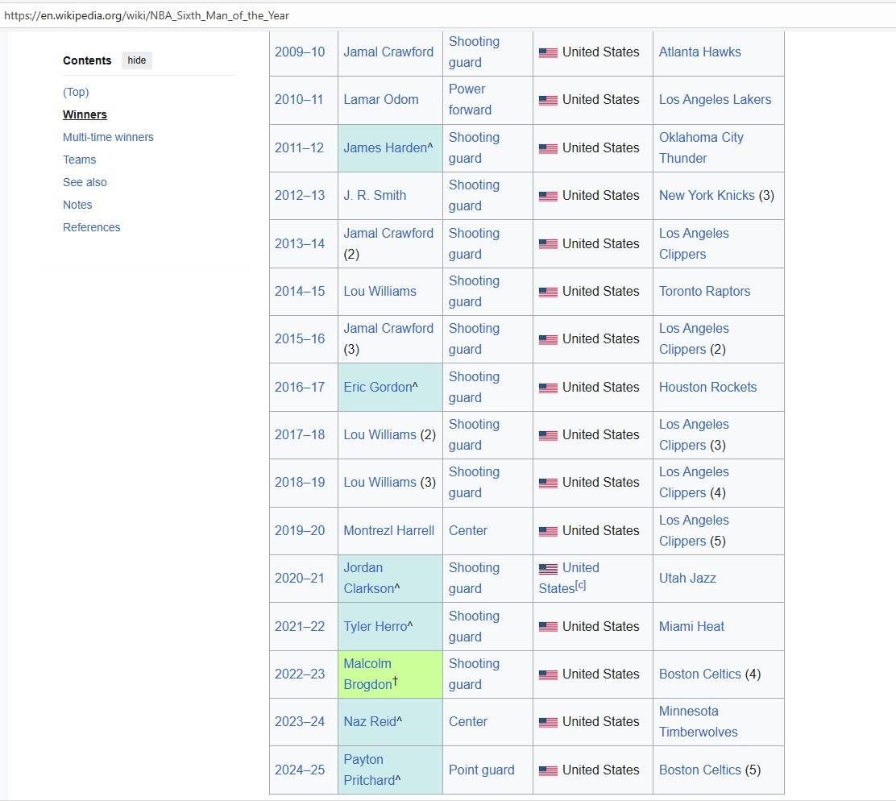Click the flag icon in the 2016–17 row
Screen dimensions: 896x801
[548, 388]
